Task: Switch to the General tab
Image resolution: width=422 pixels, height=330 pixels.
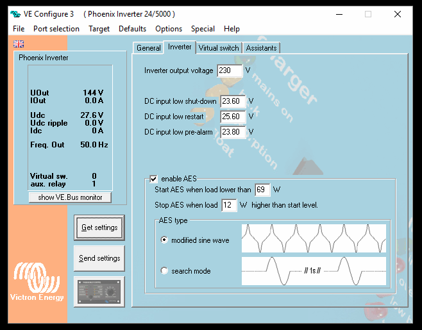Action: pyautogui.click(x=148, y=48)
